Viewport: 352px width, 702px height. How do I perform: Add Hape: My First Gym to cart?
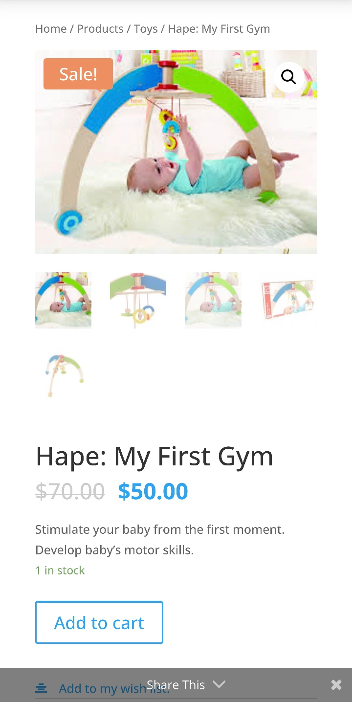99,622
